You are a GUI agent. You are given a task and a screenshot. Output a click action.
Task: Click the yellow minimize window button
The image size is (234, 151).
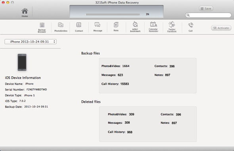[x=8, y=2]
